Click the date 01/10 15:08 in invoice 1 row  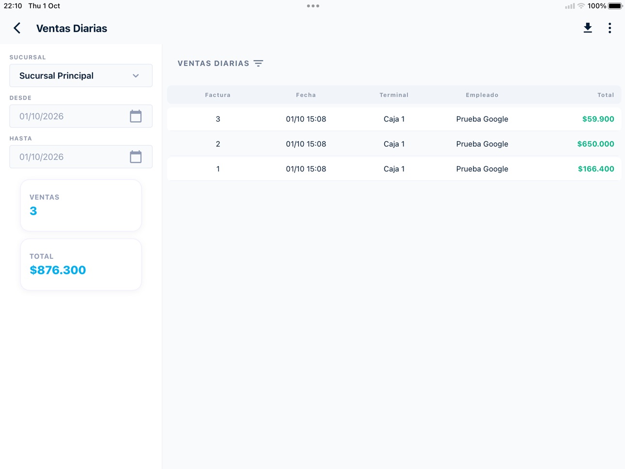306,169
